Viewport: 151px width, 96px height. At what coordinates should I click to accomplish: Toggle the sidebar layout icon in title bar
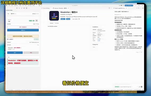(x=40, y=6)
